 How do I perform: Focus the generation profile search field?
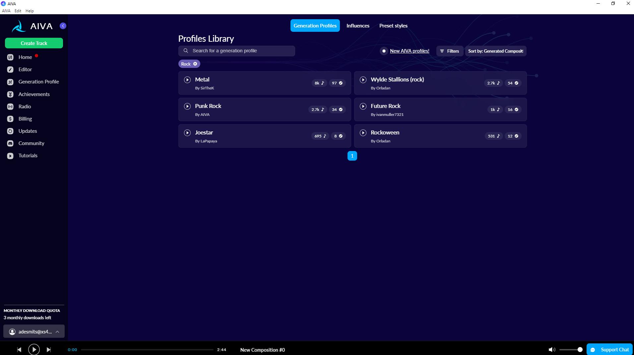[x=237, y=51]
